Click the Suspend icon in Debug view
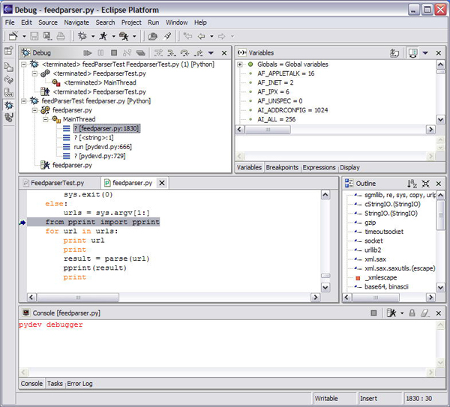450x407 pixels. (100, 52)
